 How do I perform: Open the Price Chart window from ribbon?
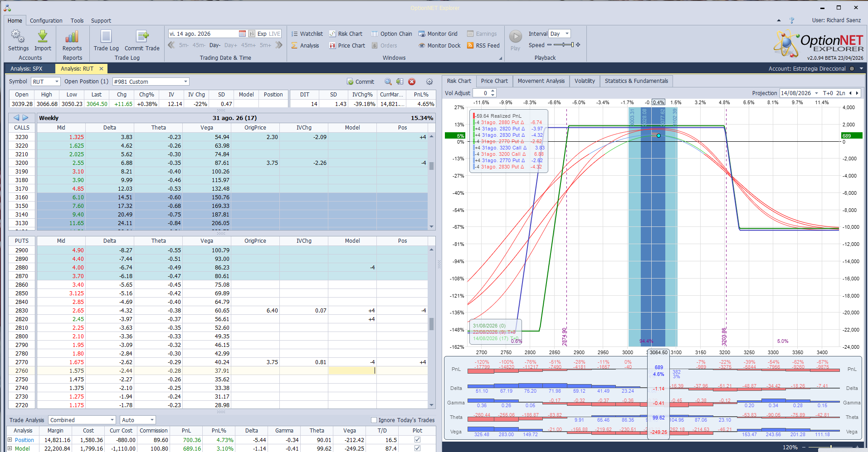347,45
